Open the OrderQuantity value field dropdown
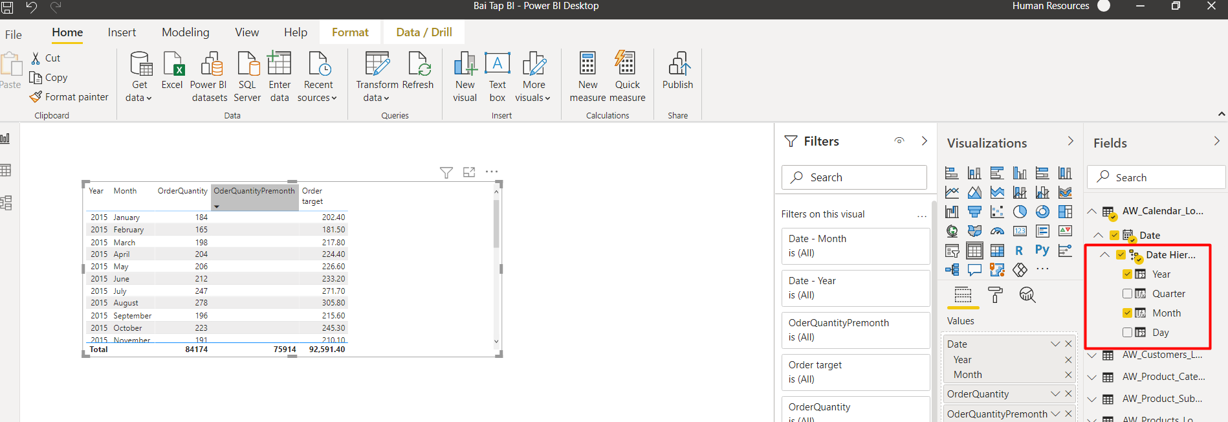 1055,394
